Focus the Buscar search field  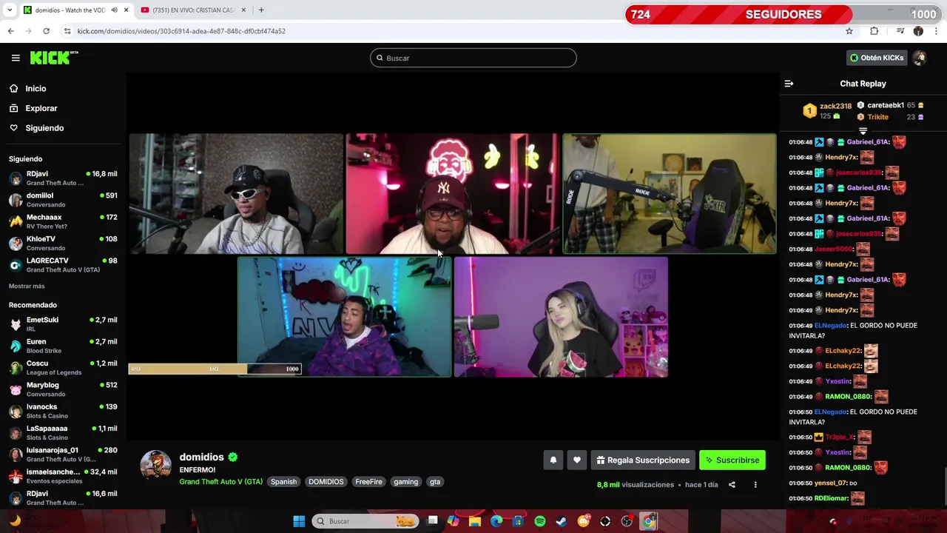[473, 58]
